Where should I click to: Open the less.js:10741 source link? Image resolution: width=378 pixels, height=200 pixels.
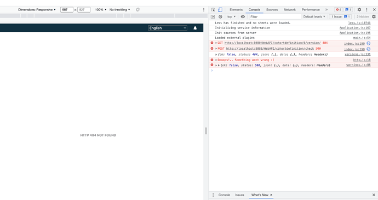coord(359,23)
